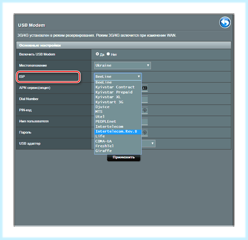Viewport: 248px width, 240px height.
Task: Choose Djuice from ISP list
Action: [x=118, y=107]
